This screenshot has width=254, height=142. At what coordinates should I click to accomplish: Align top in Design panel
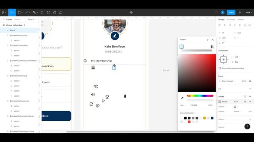[235, 25]
